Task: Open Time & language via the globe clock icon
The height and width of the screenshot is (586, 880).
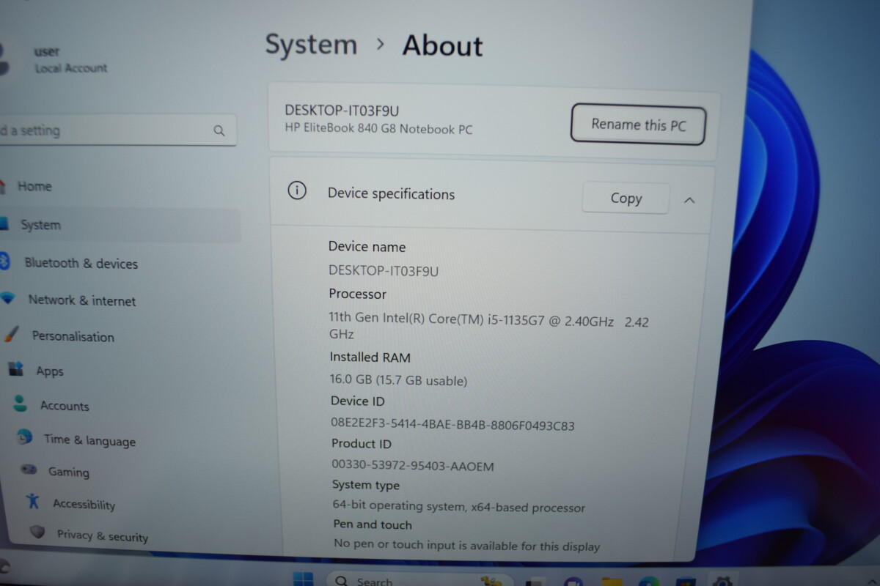Action: click(25, 437)
